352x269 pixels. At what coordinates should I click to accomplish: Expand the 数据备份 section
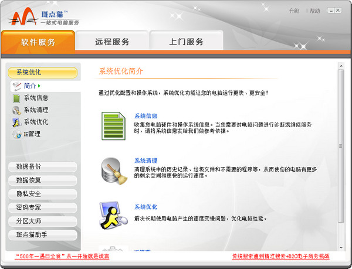click(x=43, y=167)
